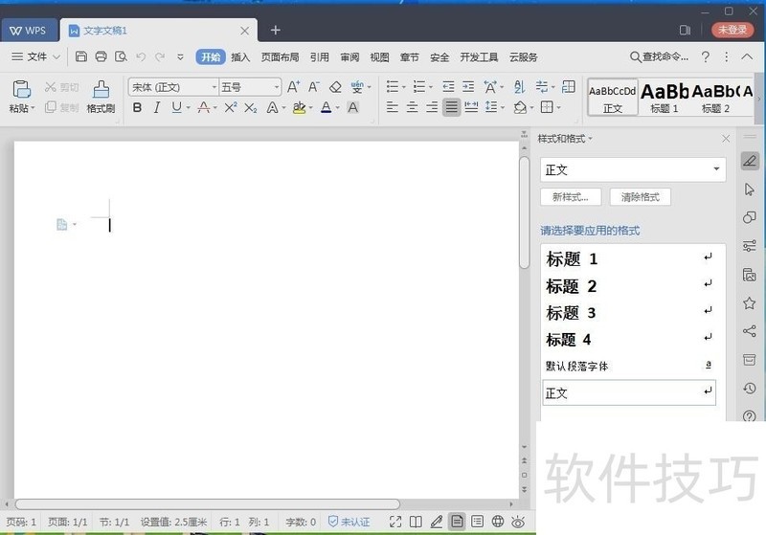766x535 pixels.
Task: Toggle justified paragraph alignment
Action: point(451,108)
